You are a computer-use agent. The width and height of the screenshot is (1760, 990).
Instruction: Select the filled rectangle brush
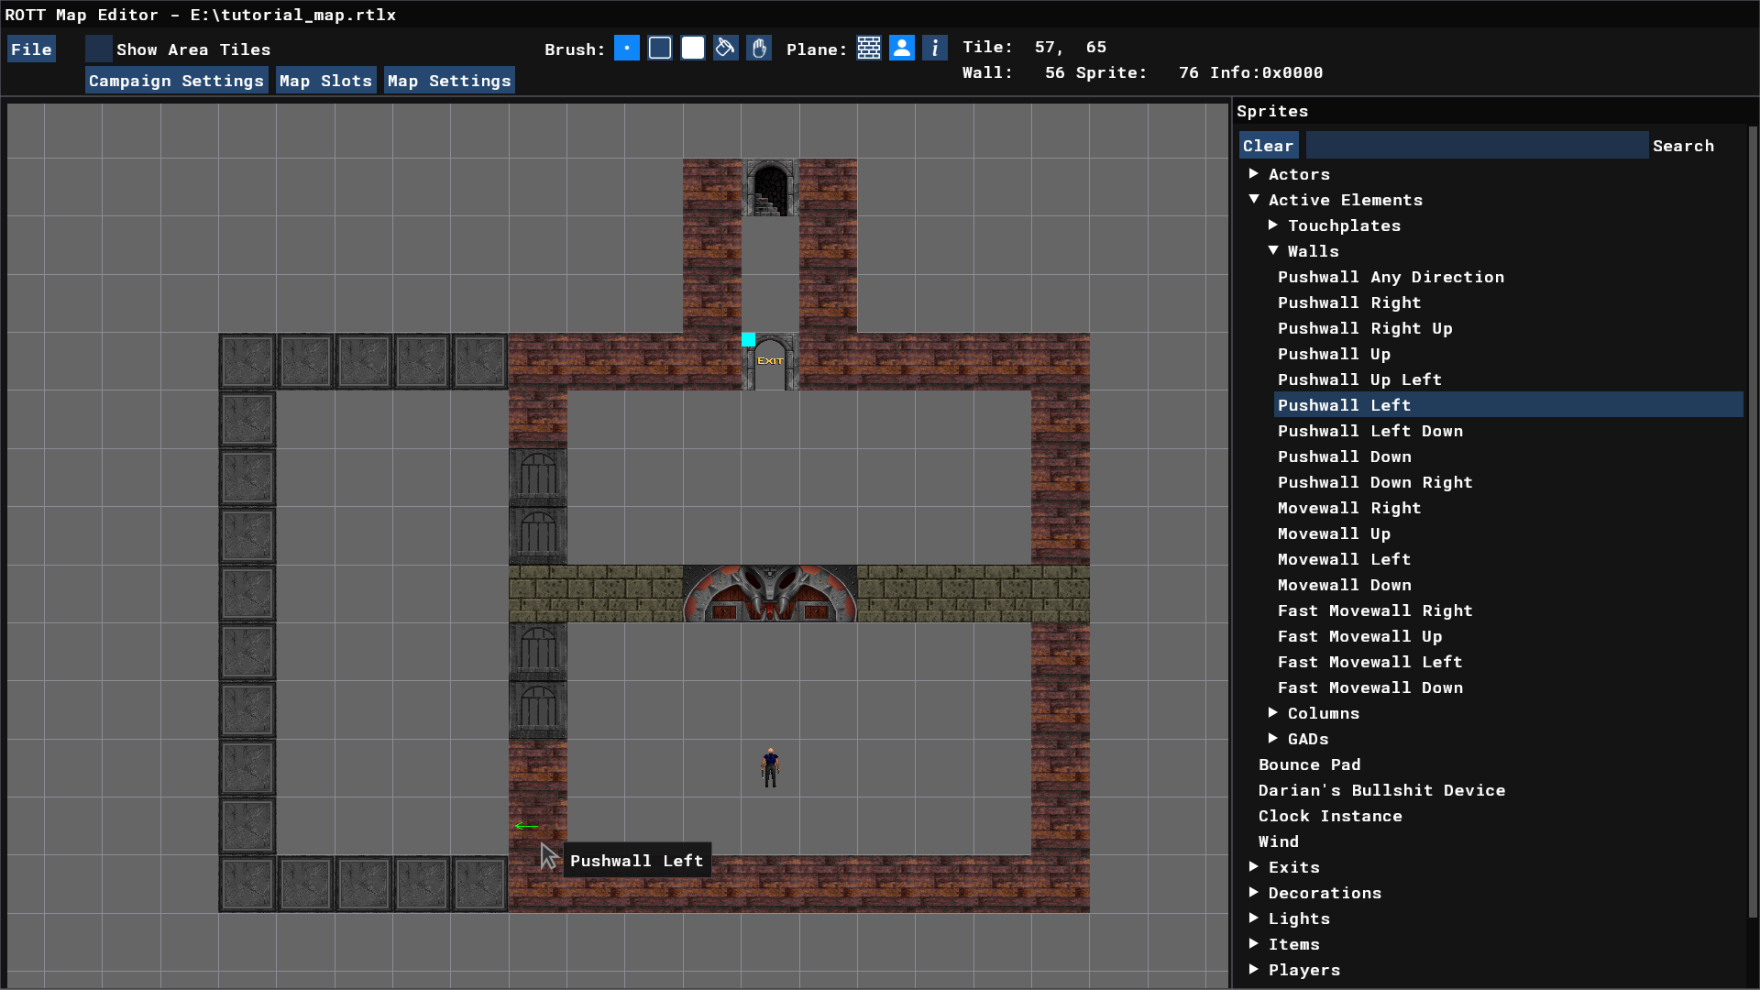click(x=693, y=49)
